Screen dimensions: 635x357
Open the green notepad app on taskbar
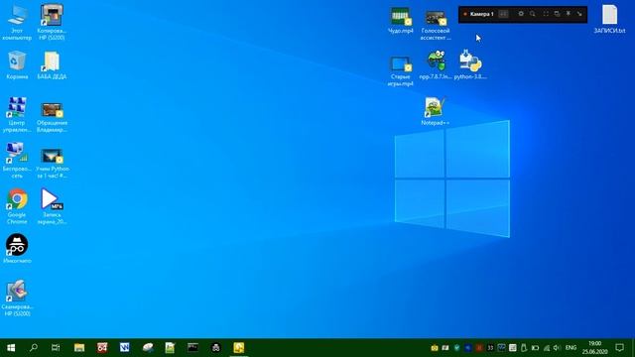(x=170, y=348)
